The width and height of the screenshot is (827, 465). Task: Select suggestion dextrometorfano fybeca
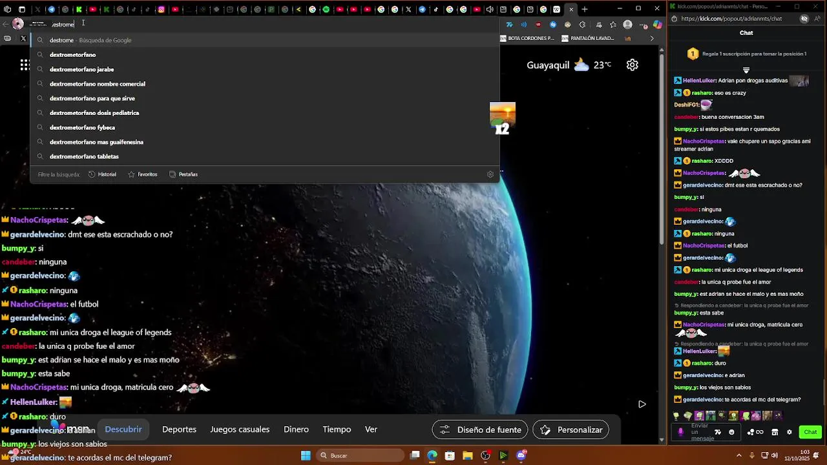pyautogui.click(x=265, y=127)
